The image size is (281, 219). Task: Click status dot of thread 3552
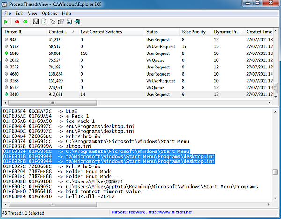(x=7, y=67)
